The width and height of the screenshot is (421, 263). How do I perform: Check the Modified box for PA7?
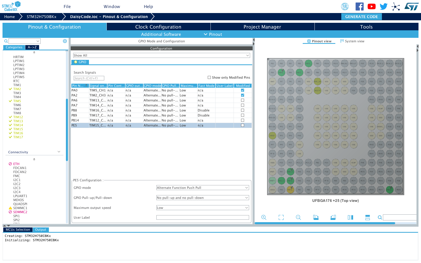tap(243, 105)
